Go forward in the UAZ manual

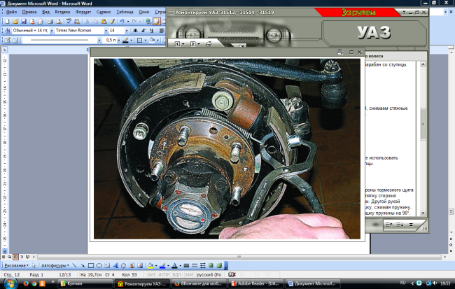coord(193,44)
